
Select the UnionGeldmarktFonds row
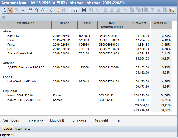[22, 81]
